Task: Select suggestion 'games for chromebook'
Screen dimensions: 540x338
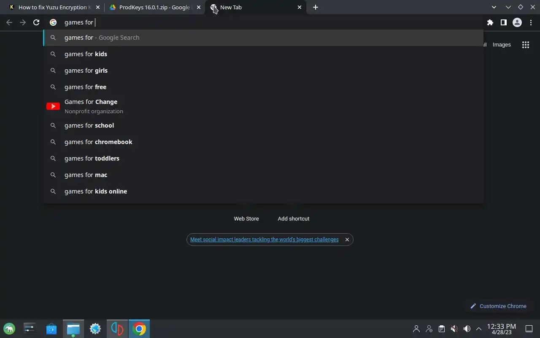Action: tap(263, 142)
